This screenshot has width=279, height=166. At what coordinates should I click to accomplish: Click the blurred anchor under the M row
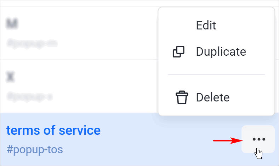(x=32, y=43)
